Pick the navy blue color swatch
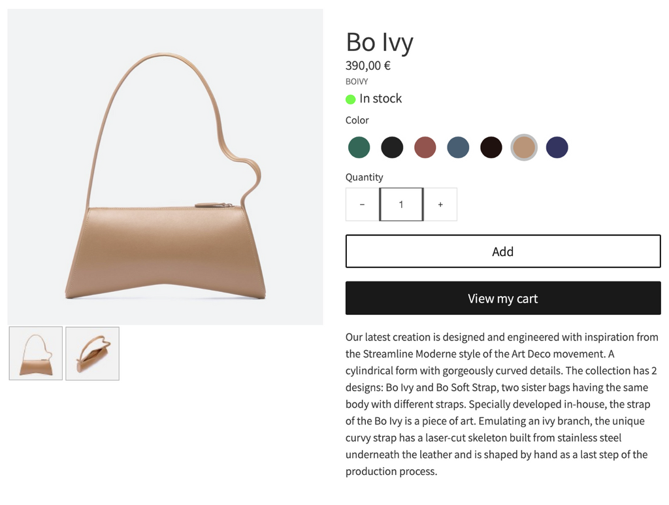 (x=557, y=147)
